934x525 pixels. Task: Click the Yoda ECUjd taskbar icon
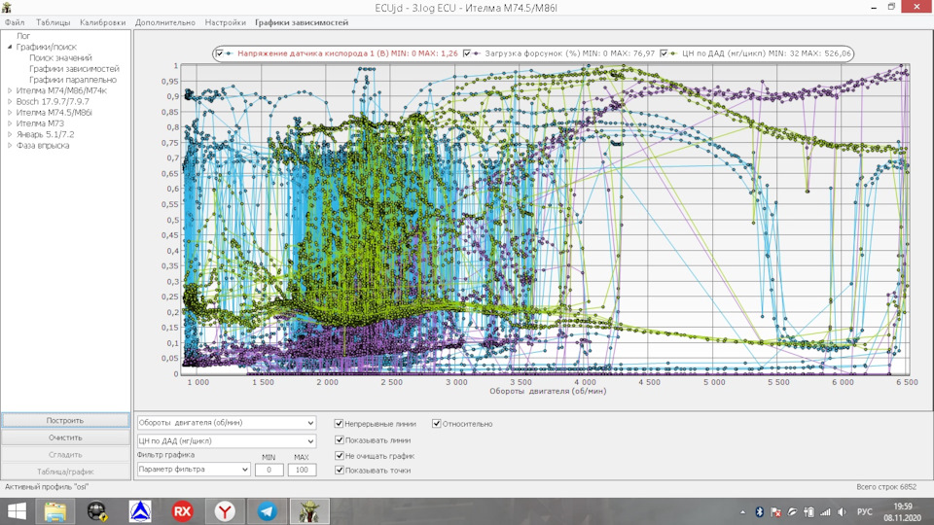310,510
